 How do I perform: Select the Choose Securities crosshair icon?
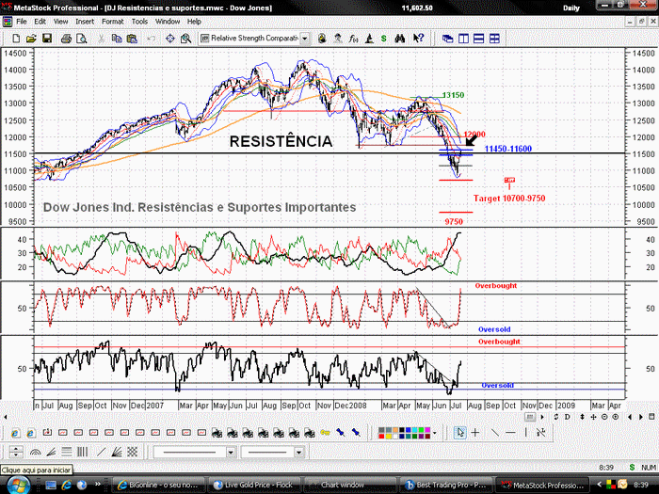tap(169, 39)
